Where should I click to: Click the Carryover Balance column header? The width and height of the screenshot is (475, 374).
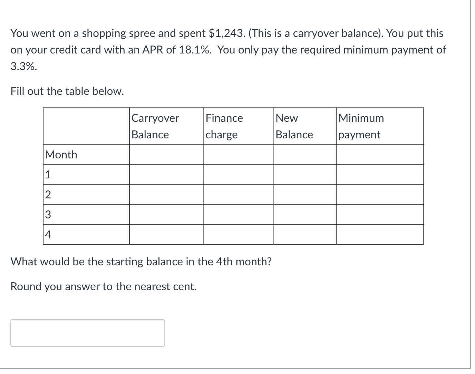155,126
